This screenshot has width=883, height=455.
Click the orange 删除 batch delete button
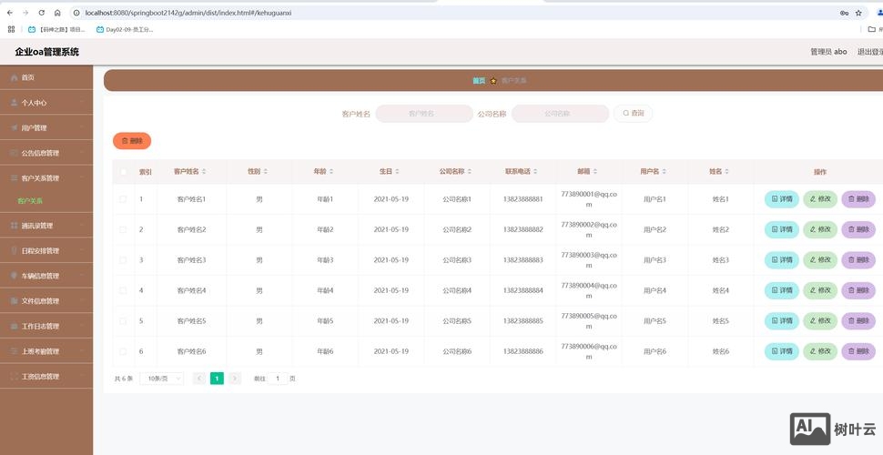click(x=132, y=141)
